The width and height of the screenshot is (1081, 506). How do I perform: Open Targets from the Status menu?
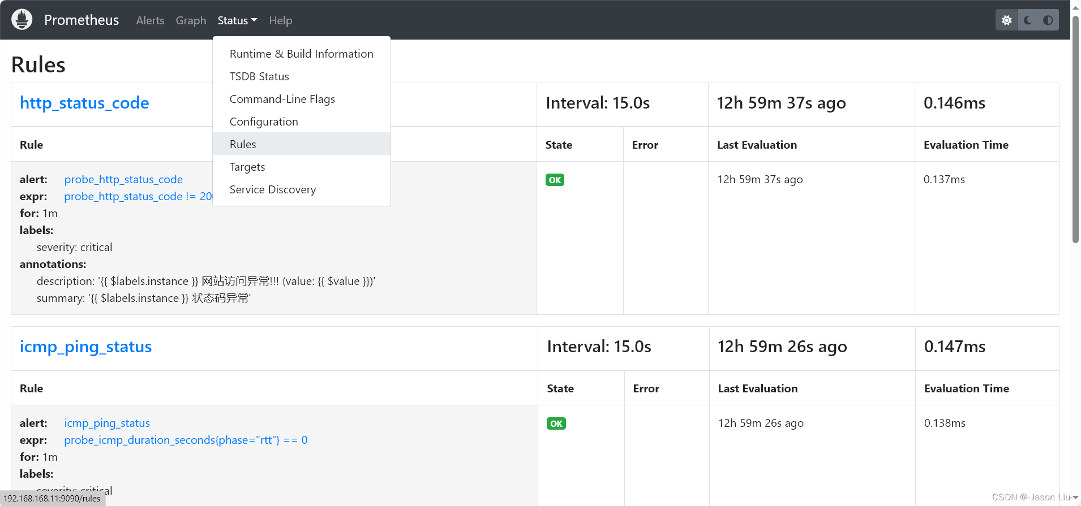[x=302, y=167]
